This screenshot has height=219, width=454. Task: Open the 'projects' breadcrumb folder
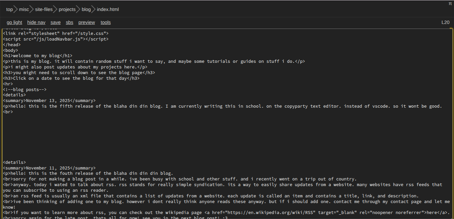[67, 9]
